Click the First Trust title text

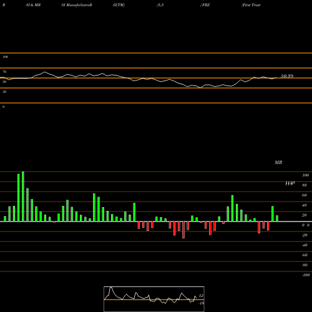coord(251,5)
